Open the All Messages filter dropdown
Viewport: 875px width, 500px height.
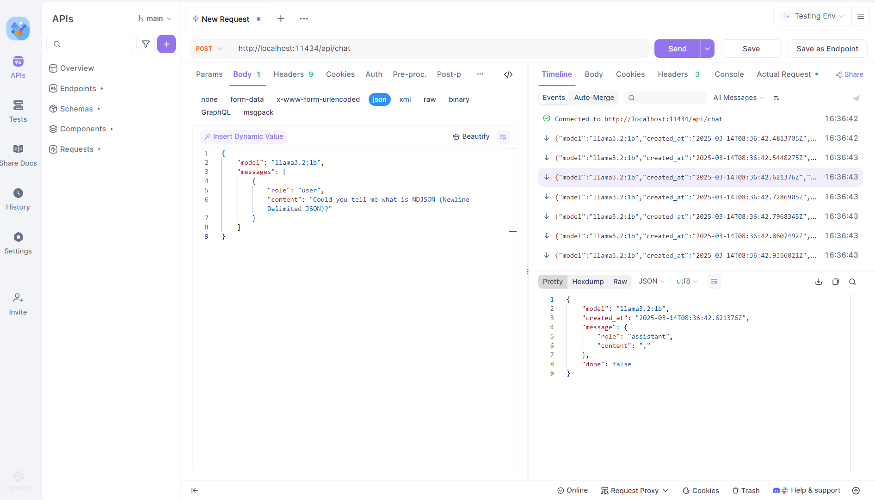click(739, 98)
